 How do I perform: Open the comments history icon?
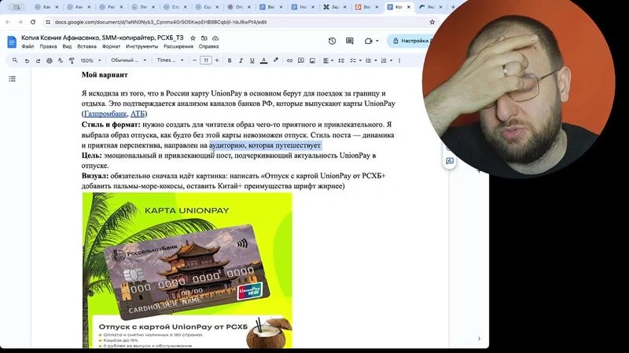click(349, 41)
